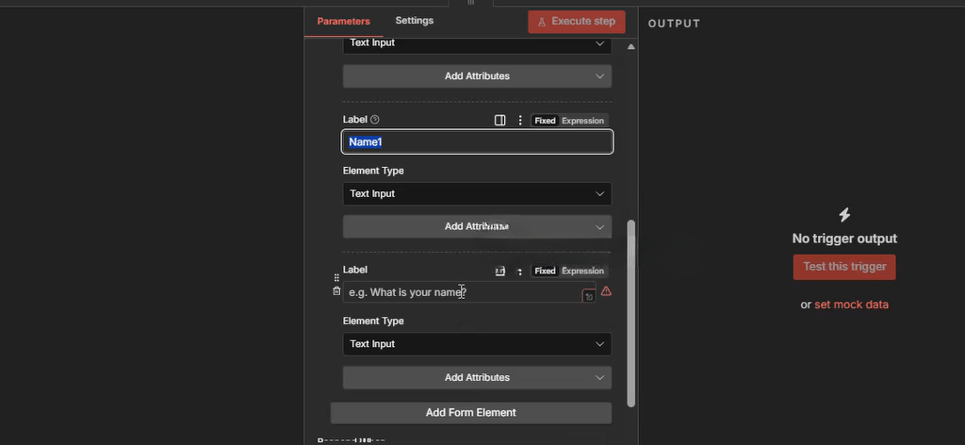Screen dimensions: 965x445
Task: Select Expression mode for empty label field
Action: coord(582,271)
